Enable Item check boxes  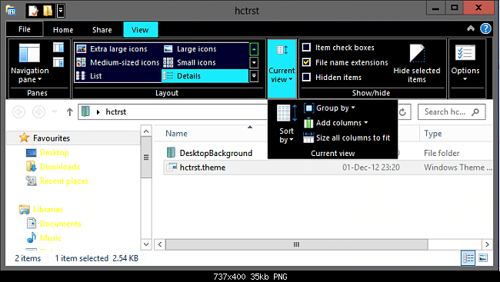coord(306,48)
